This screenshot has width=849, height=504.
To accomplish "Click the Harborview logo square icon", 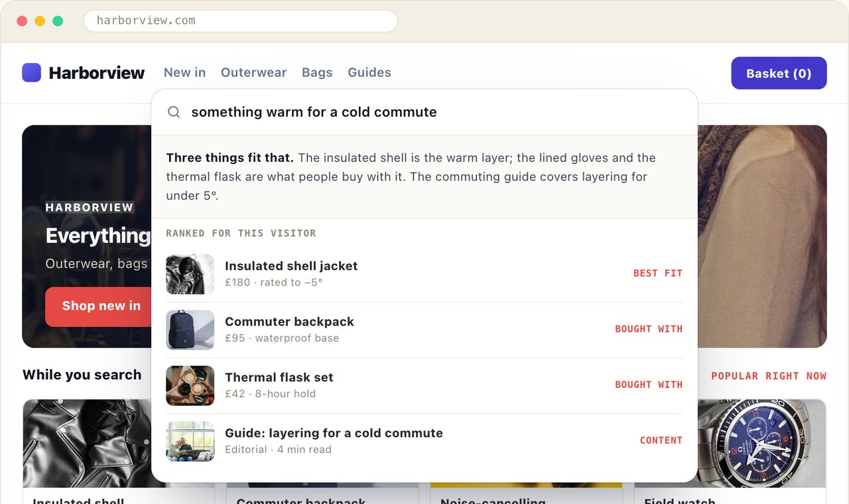I will click(x=31, y=72).
